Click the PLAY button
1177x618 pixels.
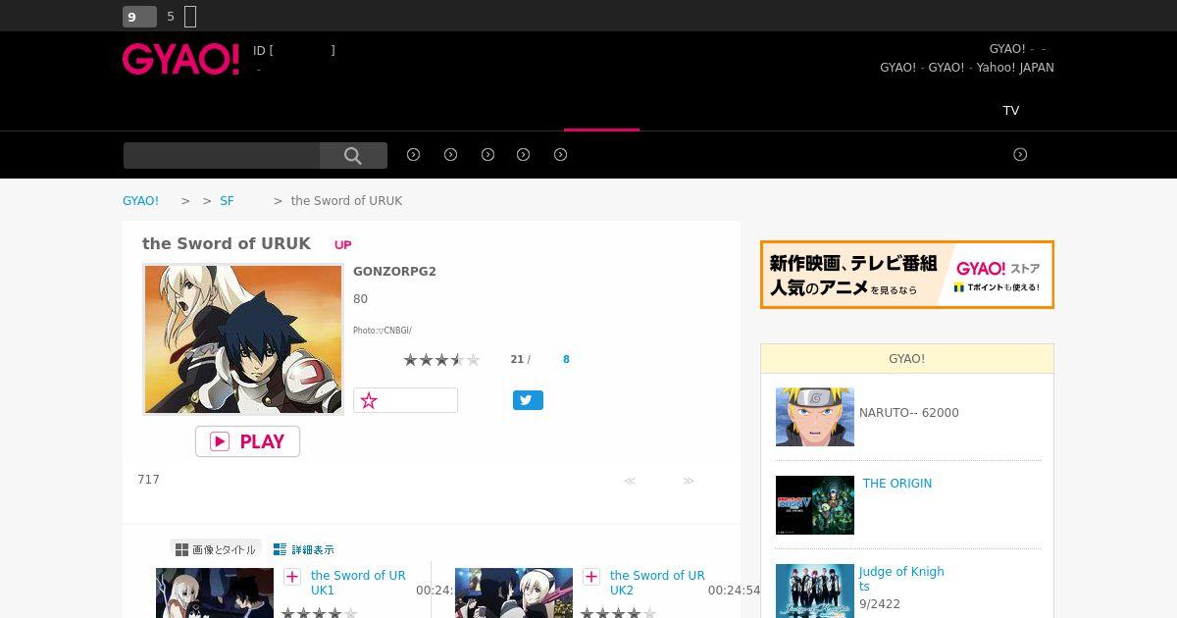[x=247, y=441]
